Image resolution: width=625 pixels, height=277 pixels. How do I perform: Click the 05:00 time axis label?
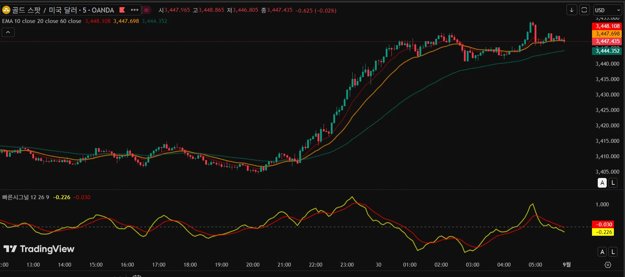pyautogui.click(x=535, y=265)
